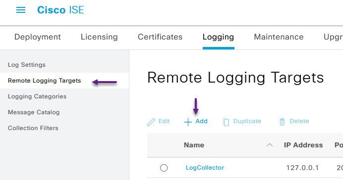Sort table by Name column header
Image resolution: width=343 pixels, height=180 pixels.
coord(194,145)
